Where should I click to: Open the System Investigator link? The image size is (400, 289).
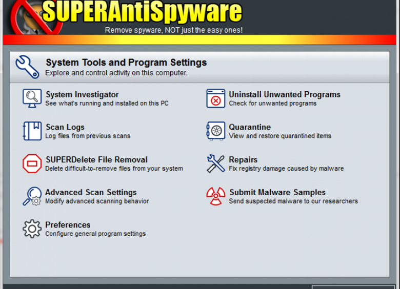coord(82,95)
